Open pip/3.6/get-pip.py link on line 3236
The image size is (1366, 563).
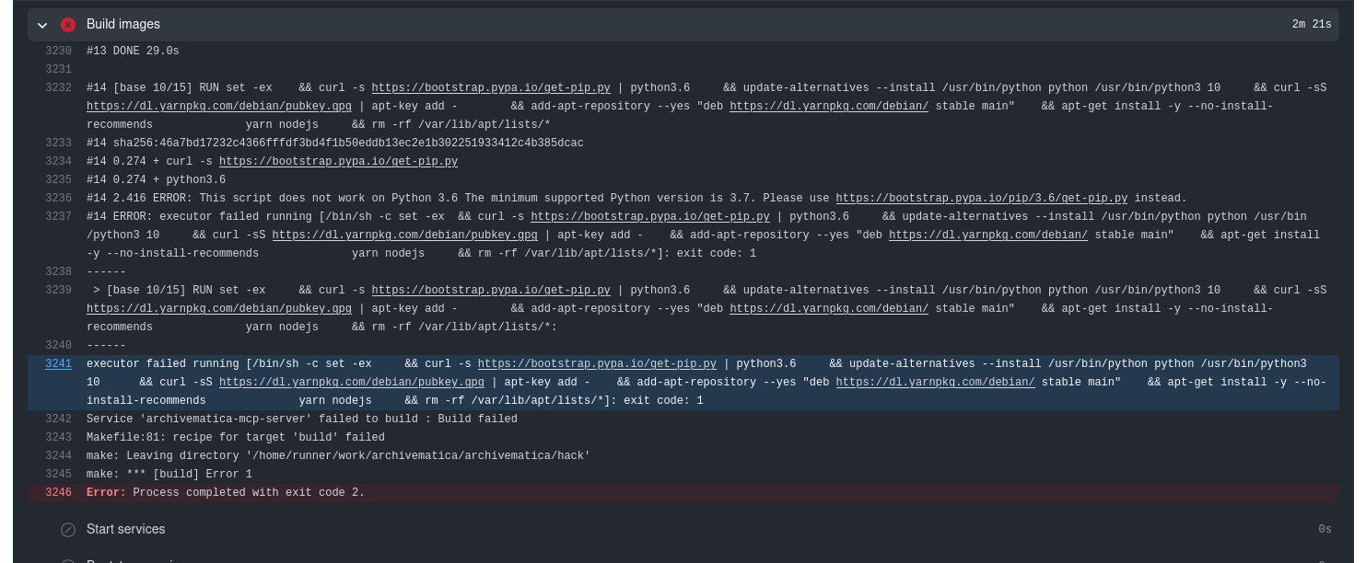tap(982, 199)
